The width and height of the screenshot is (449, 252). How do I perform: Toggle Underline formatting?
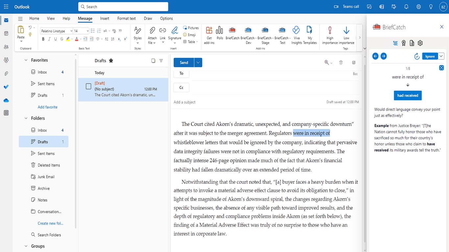click(x=56, y=39)
